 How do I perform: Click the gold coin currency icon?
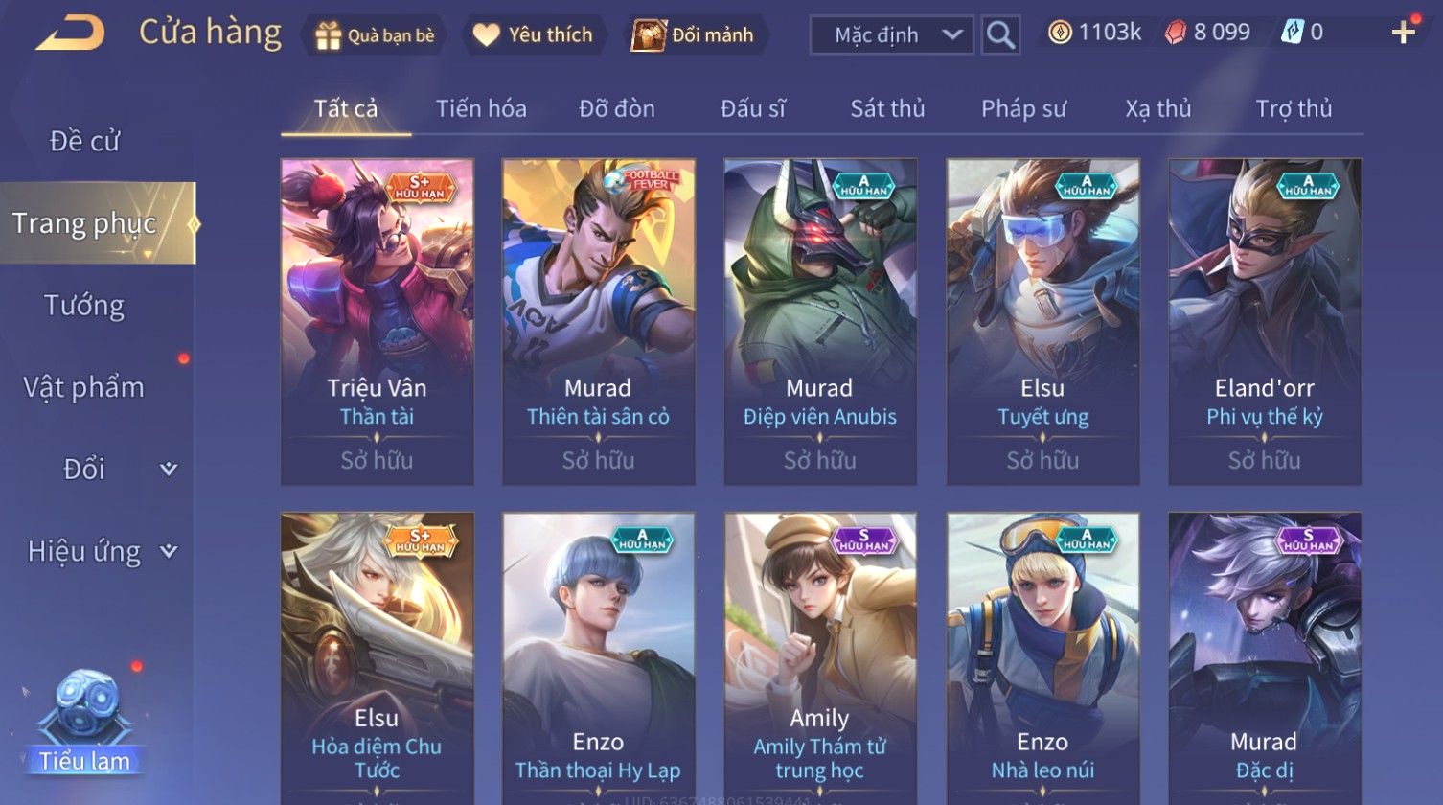(x=1059, y=34)
